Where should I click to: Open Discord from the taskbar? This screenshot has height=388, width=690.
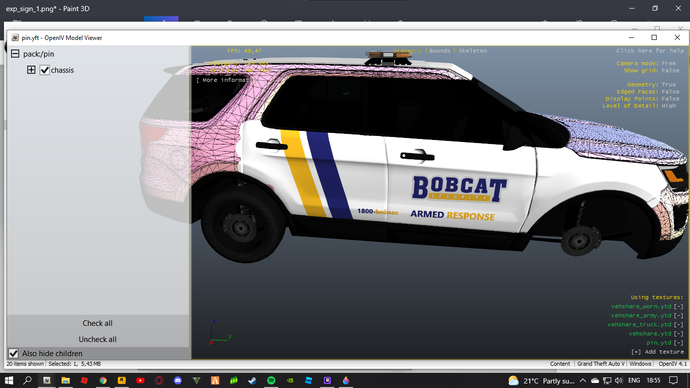pyautogui.click(x=177, y=380)
